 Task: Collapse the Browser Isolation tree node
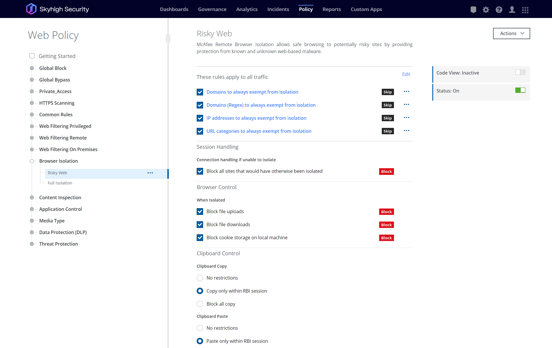click(x=32, y=161)
